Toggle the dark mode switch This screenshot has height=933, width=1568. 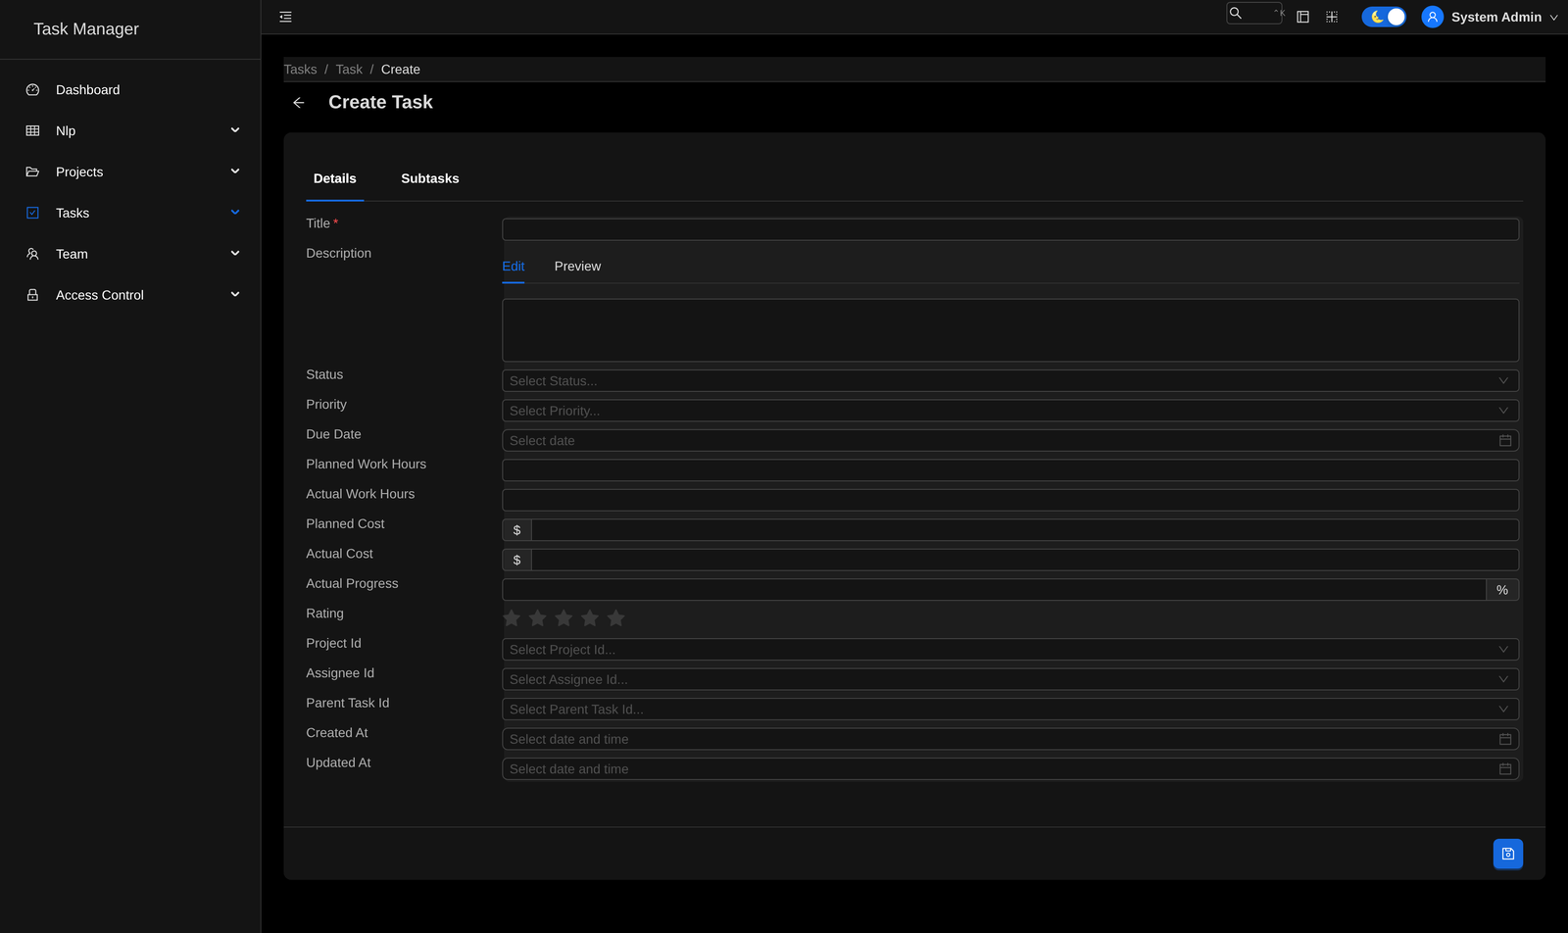pyautogui.click(x=1384, y=17)
